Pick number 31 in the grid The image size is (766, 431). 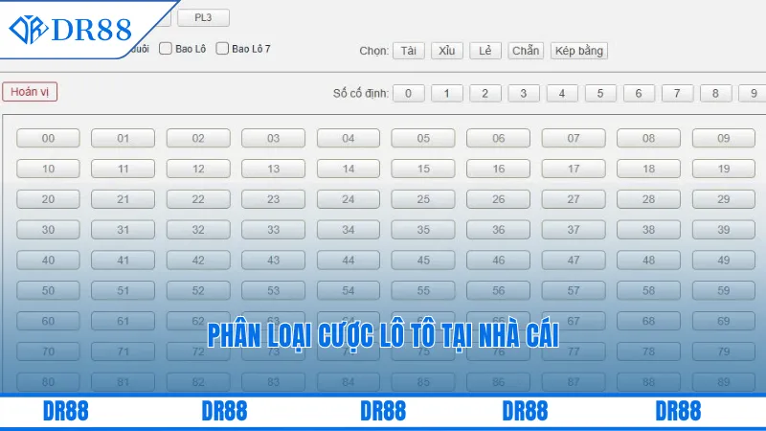[124, 230]
